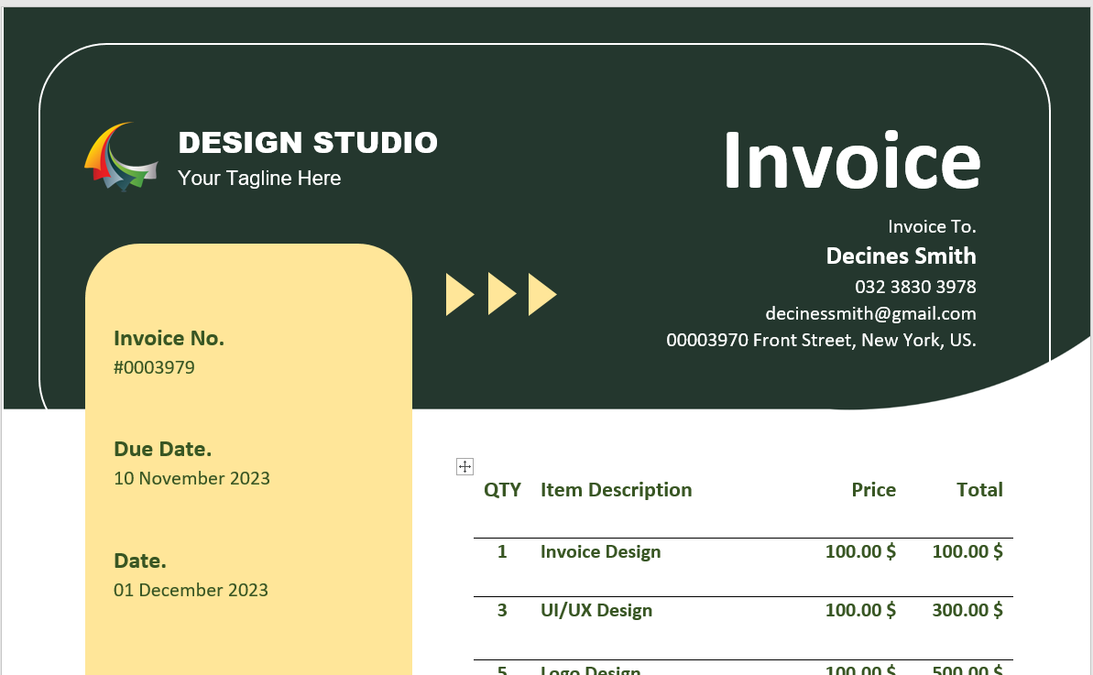Click the Front Street, New York address line
Image resolution: width=1093 pixels, height=675 pixels.
pyautogui.click(x=820, y=340)
